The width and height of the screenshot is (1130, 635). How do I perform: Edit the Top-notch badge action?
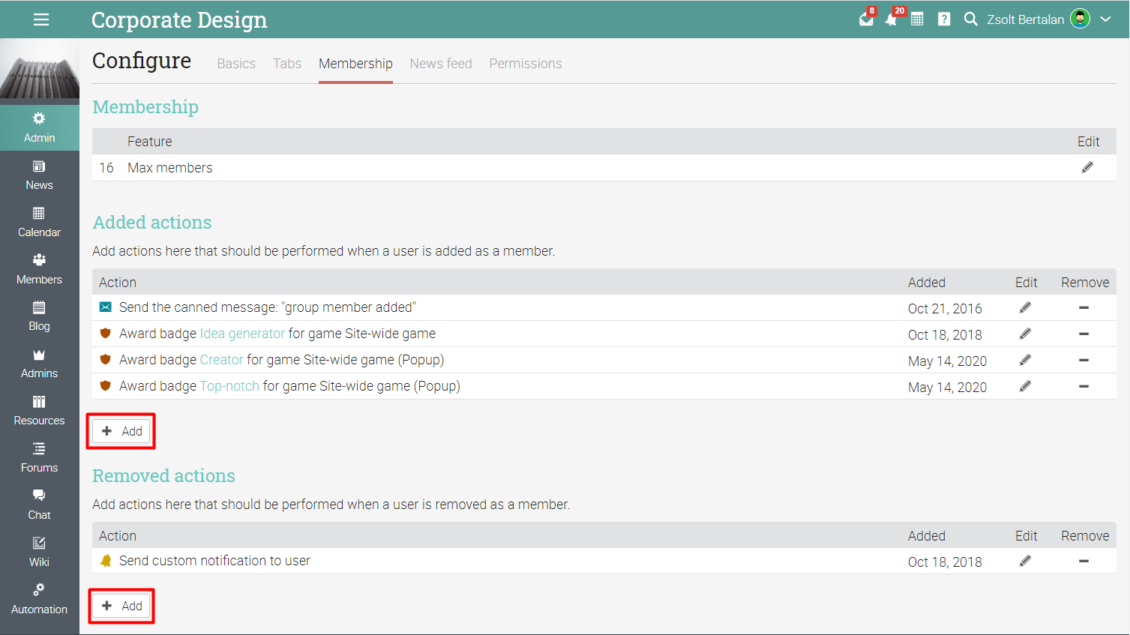click(x=1025, y=386)
